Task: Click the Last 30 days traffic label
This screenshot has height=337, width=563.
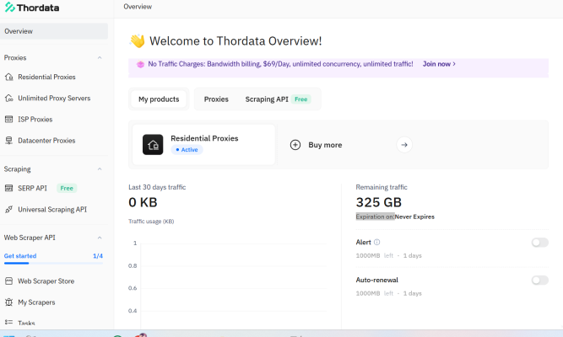Action: [157, 187]
